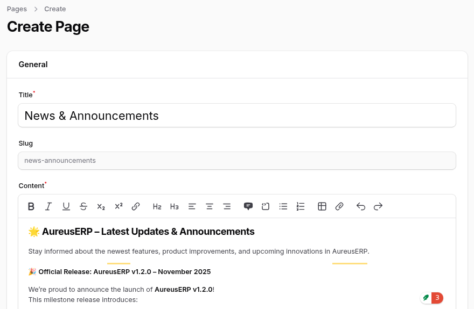
Task: Click the Title input field
Action: (237, 116)
